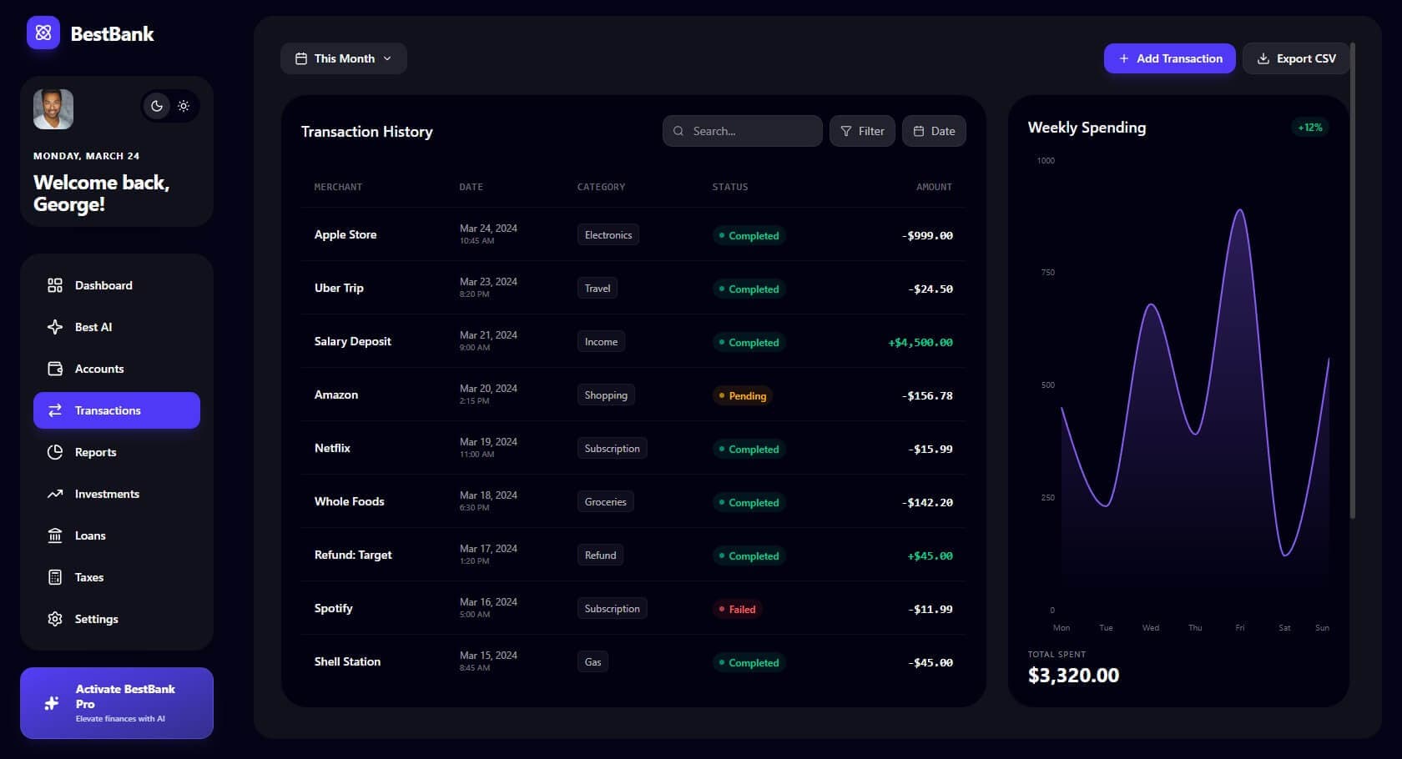Click the Investments trend arrow icon
Viewport: 1402px width, 759px height.
(x=55, y=494)
